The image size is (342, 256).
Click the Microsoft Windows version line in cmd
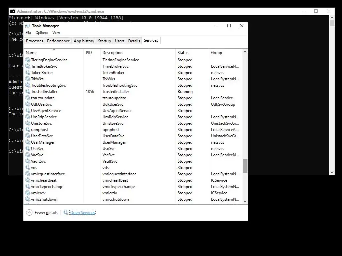click(66, 18)
